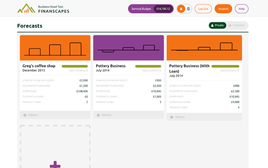Expand Options text under Greg's coffee shop
268x168 pixels.
coord(33,115)
